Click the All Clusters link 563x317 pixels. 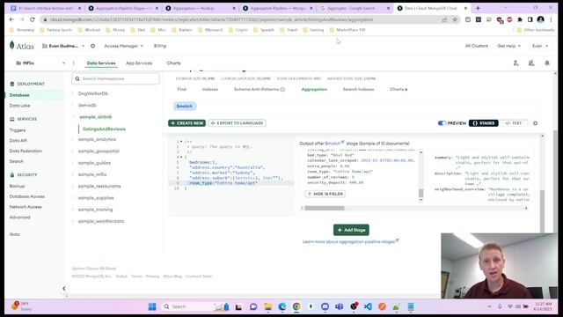(476, 46)
